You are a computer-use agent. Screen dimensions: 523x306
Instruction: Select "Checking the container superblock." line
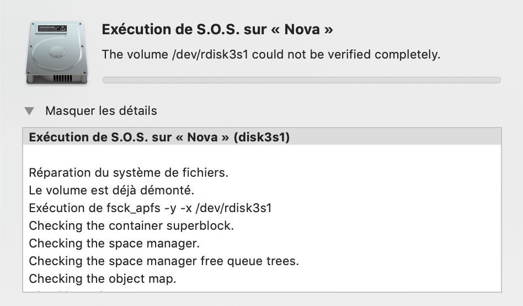[x=131, y=226]
